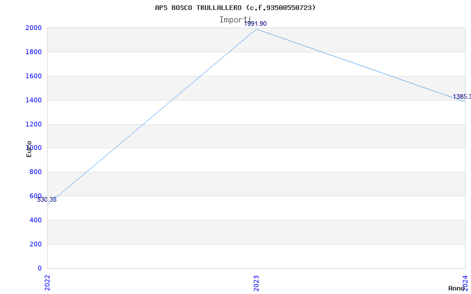471x294 pixels.
Task: Click the 200 y-axis tick label
Action: 35,244
